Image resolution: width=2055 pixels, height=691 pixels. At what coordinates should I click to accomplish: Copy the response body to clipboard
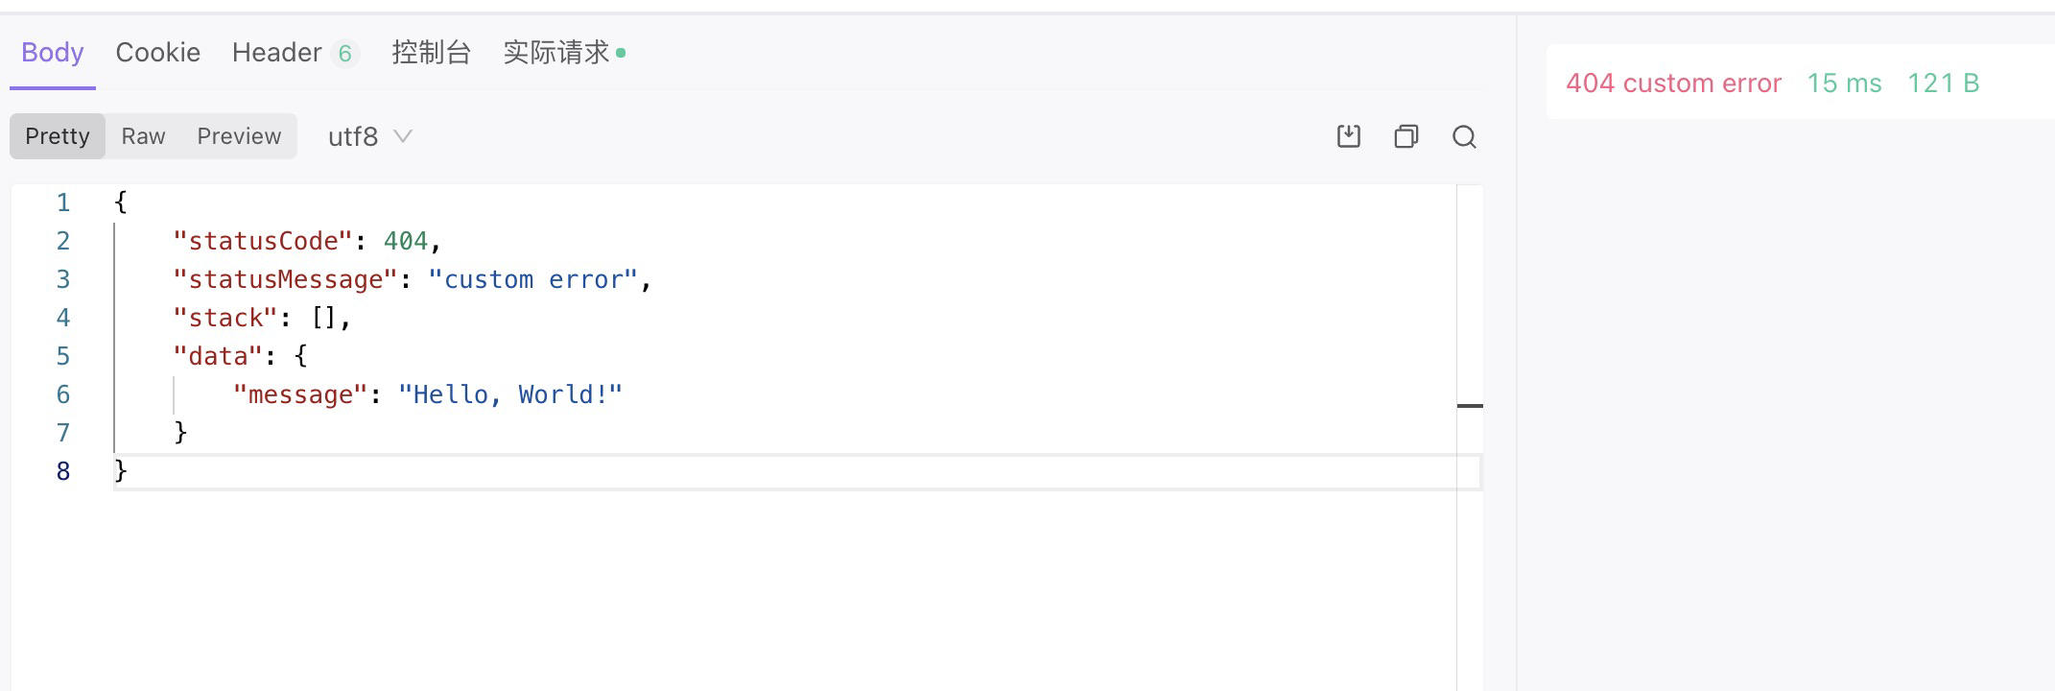point(1405,136)
